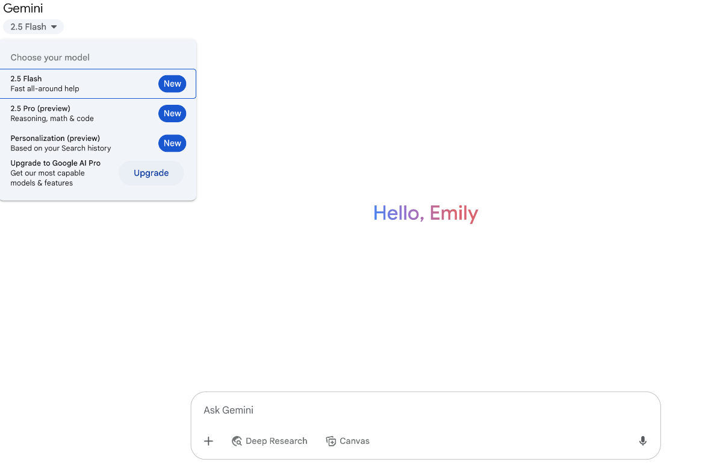Click the New badge beside 2.5 Pro
The width and height of the screenshot is (711, 474).
point(172,113)
